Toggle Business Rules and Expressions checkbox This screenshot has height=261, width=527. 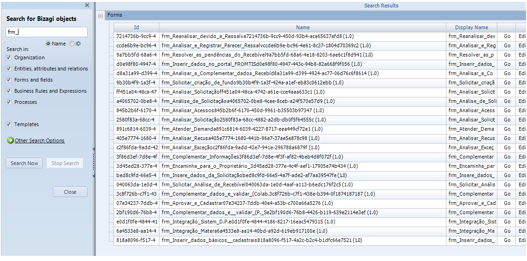(9, 91)
